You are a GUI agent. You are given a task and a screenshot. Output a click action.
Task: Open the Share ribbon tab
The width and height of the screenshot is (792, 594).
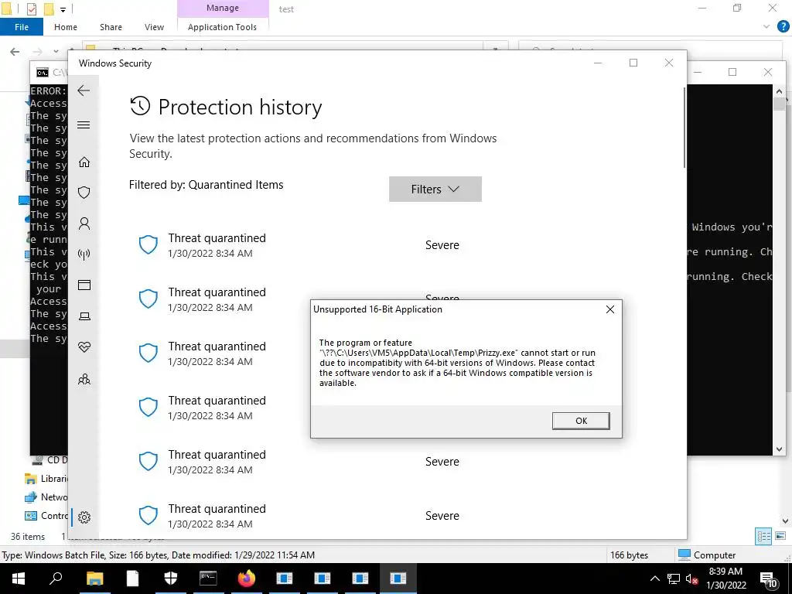pos(111,27)
